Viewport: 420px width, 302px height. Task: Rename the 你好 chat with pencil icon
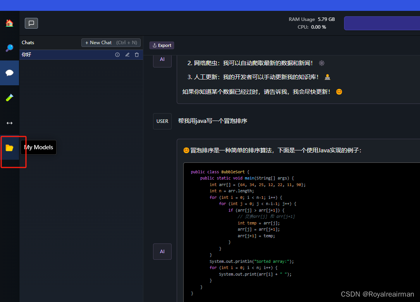point(127,55)
